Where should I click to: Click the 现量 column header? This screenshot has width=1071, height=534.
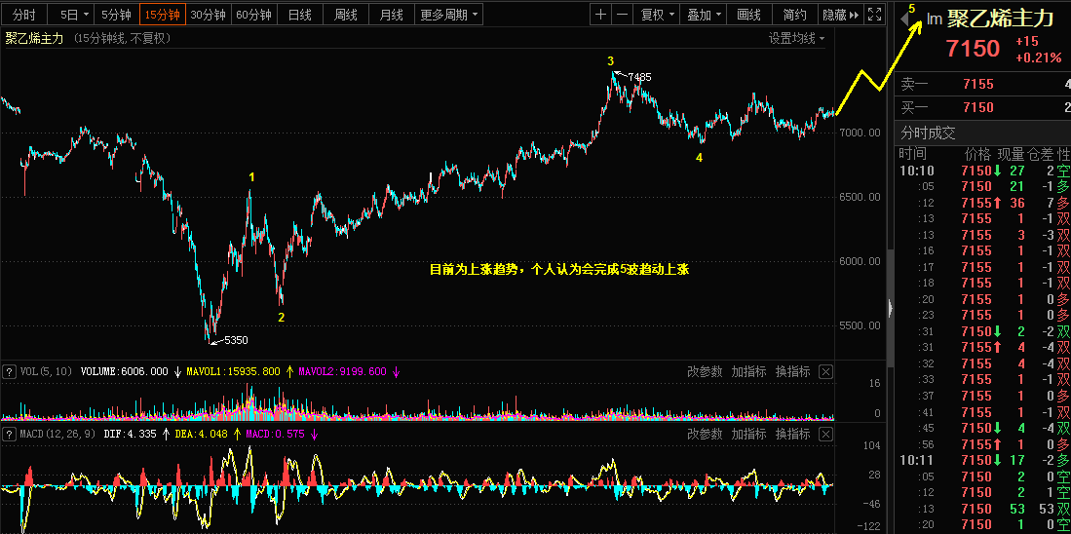pyautogui.click(x=1011, y=153)
